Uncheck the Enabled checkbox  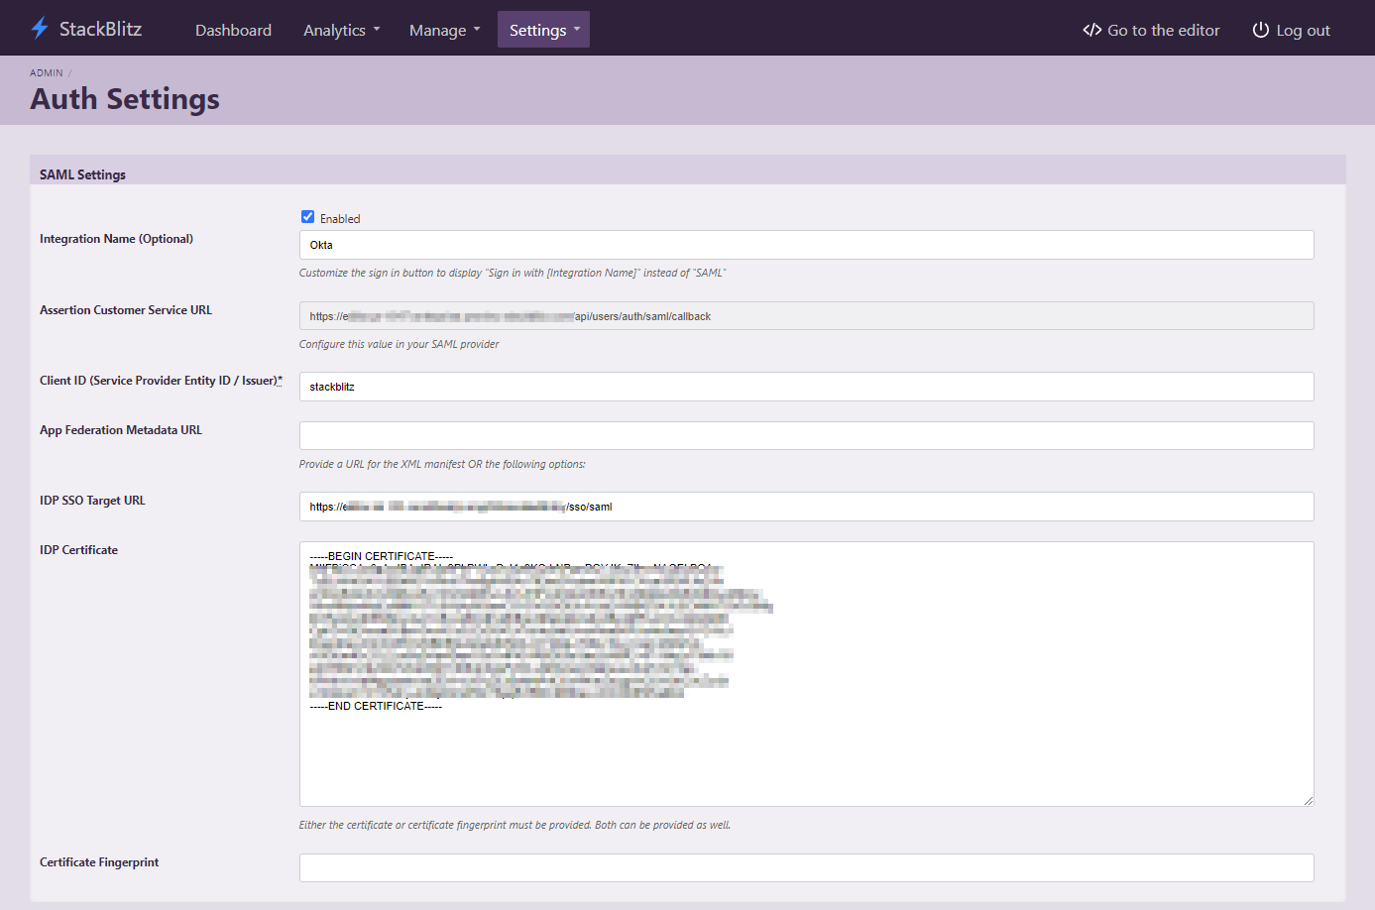pyautogui.click(x=307, y=217)
